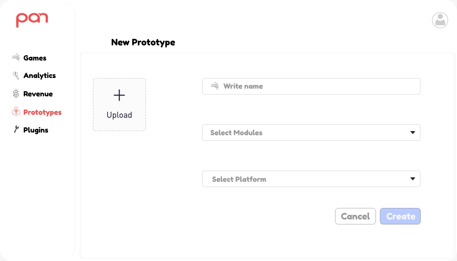Click the Revenue dollar sign icon
Image resolution: width=457 pixels, height=261 pixels.
[16, 94]
